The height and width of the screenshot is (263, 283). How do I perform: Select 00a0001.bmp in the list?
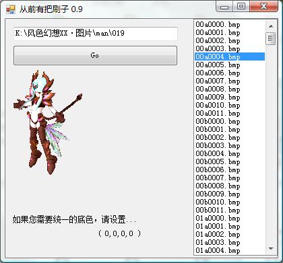click(230, 32)
